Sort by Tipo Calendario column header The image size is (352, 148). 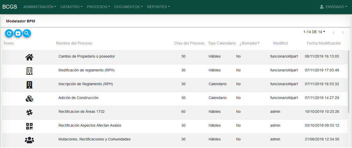(x=222, y=43)
